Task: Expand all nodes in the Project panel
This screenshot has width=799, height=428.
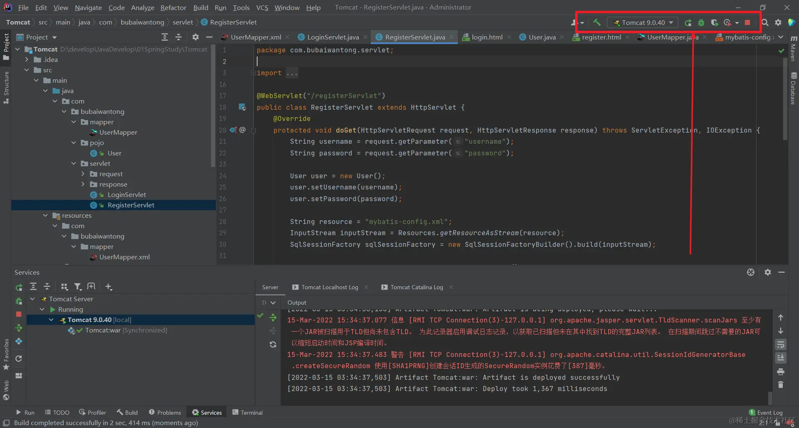Action: [165, 37]
